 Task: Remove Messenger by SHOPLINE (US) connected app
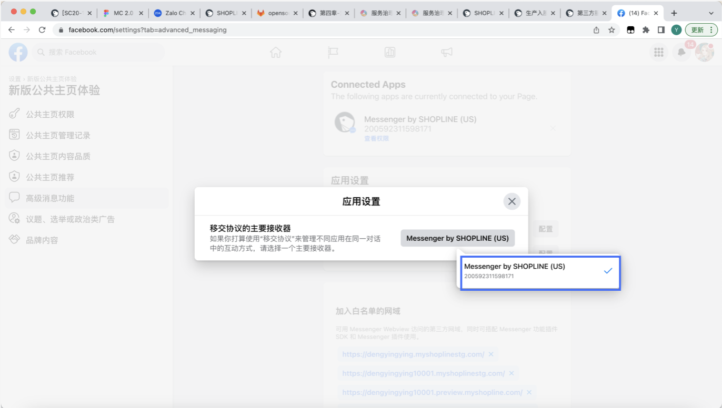tap(553, 128)
